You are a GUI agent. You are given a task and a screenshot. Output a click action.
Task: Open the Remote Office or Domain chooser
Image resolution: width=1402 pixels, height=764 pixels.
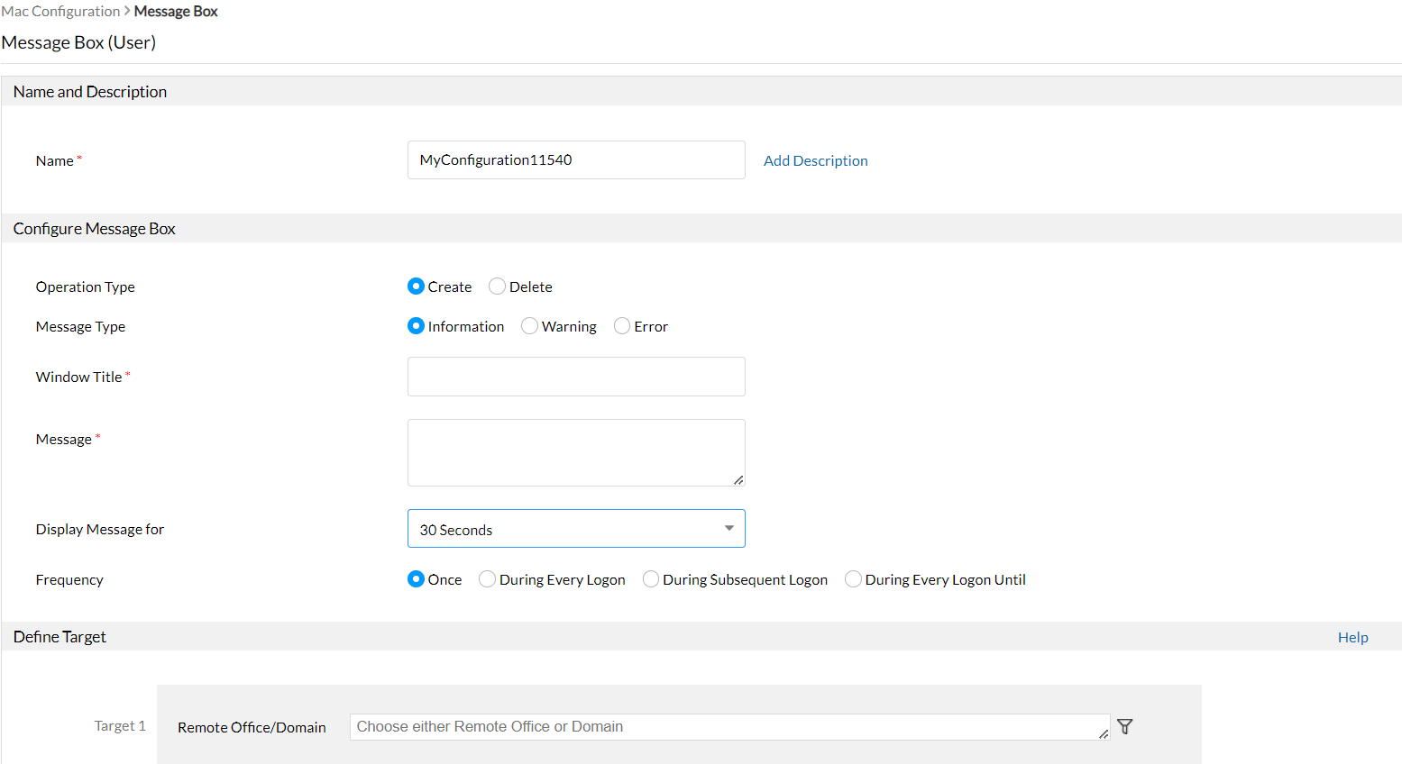(x=728, y=727)
